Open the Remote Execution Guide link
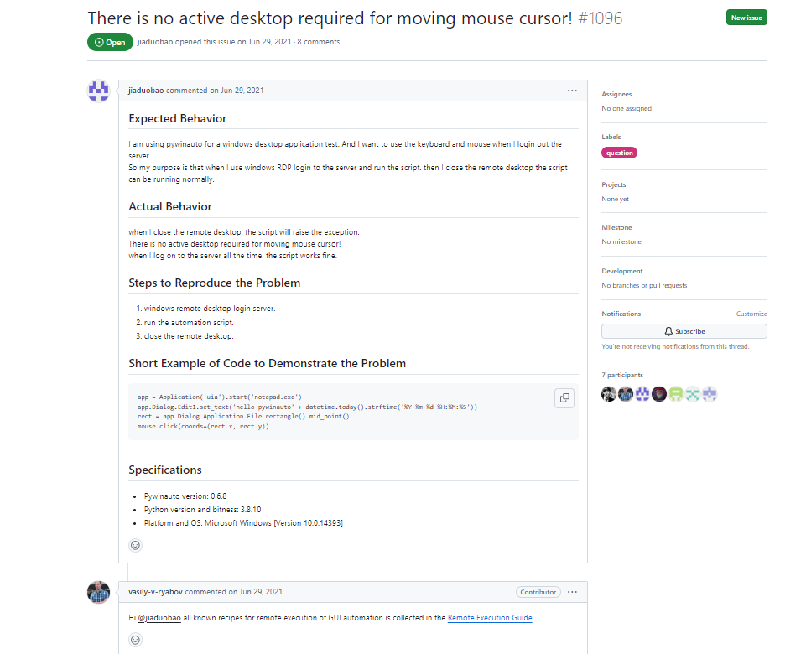This screenshot has height=654, width=806. [490, 618]
